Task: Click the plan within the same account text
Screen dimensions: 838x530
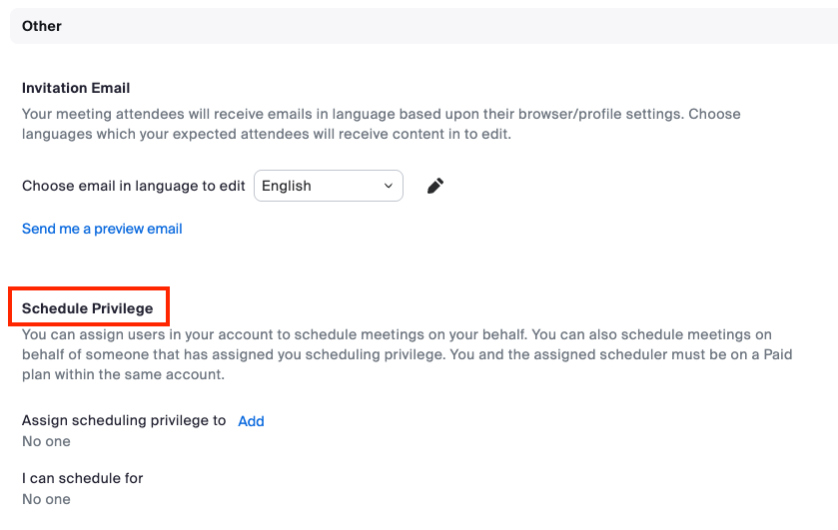Action: point(123,374)
